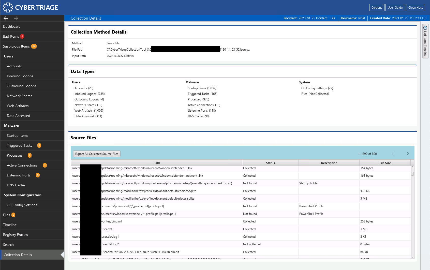The image size is (430, 270).
Task: Select the cookies.sqlite source file row
Action: tap(241, 191)
